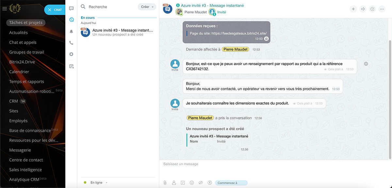This screenshot has width=392, height=188.
Task: Open the phone calls icon in sidebar
Action: point(71,43)
